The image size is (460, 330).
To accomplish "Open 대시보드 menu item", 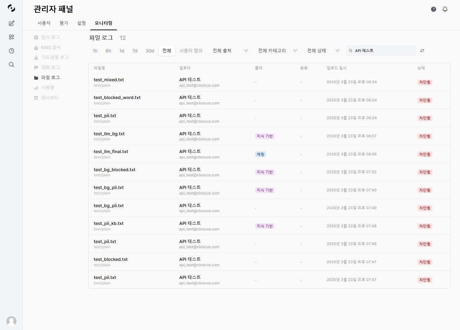I will [50, 98].
